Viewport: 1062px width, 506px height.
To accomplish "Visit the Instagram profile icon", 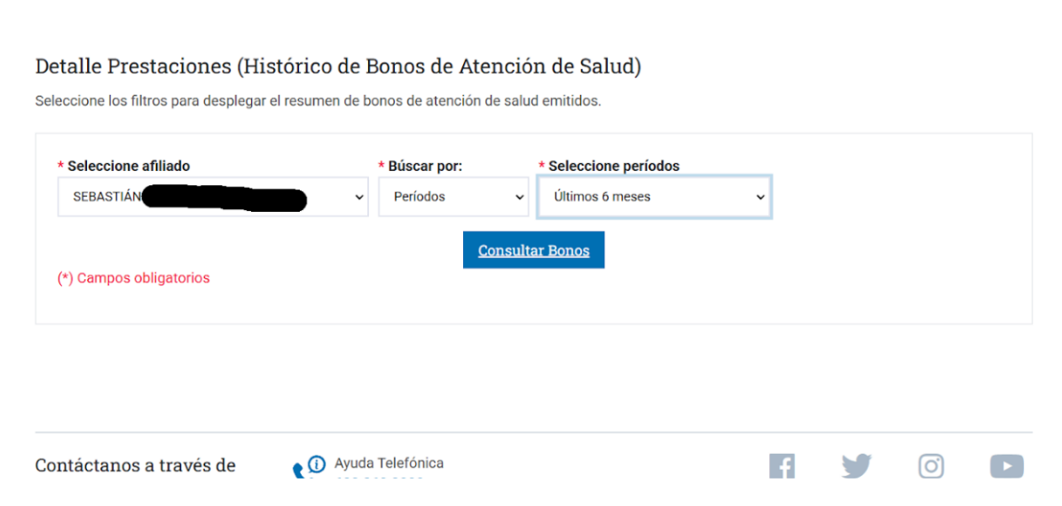I will pyautogui.click(x=931, y=466).
